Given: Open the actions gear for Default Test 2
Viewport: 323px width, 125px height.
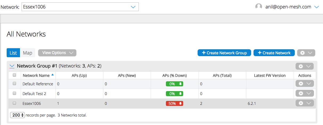Looking at the screenshot, I should point(305,93).
